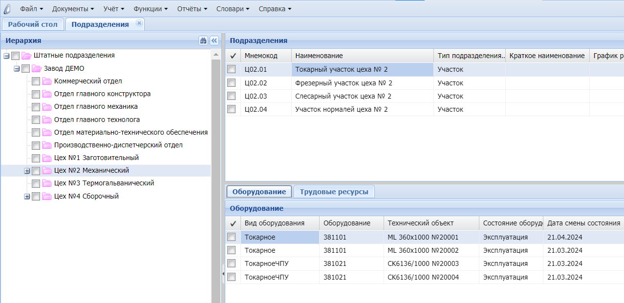Image resolution: width=624 pixels, height=303 pixels.
Task: Click select-all checkmark in Подразделения table header
Action: (x=233, y=56)
